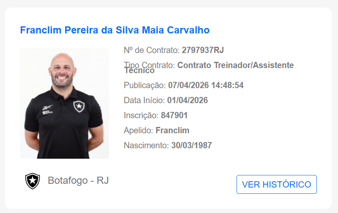
Task: Select the publication timestamp 07/04/2026 14:48:54
Action: coord(206,85)
